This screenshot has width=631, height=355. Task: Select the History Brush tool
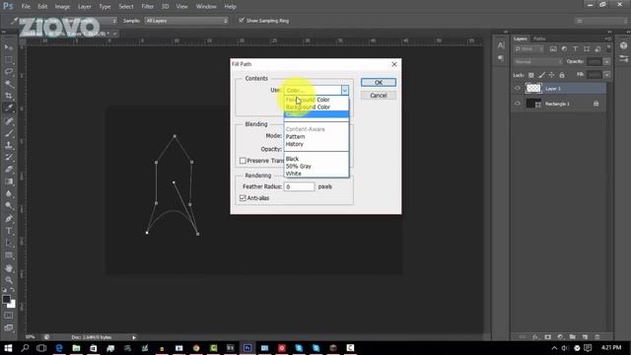[9, 157]
